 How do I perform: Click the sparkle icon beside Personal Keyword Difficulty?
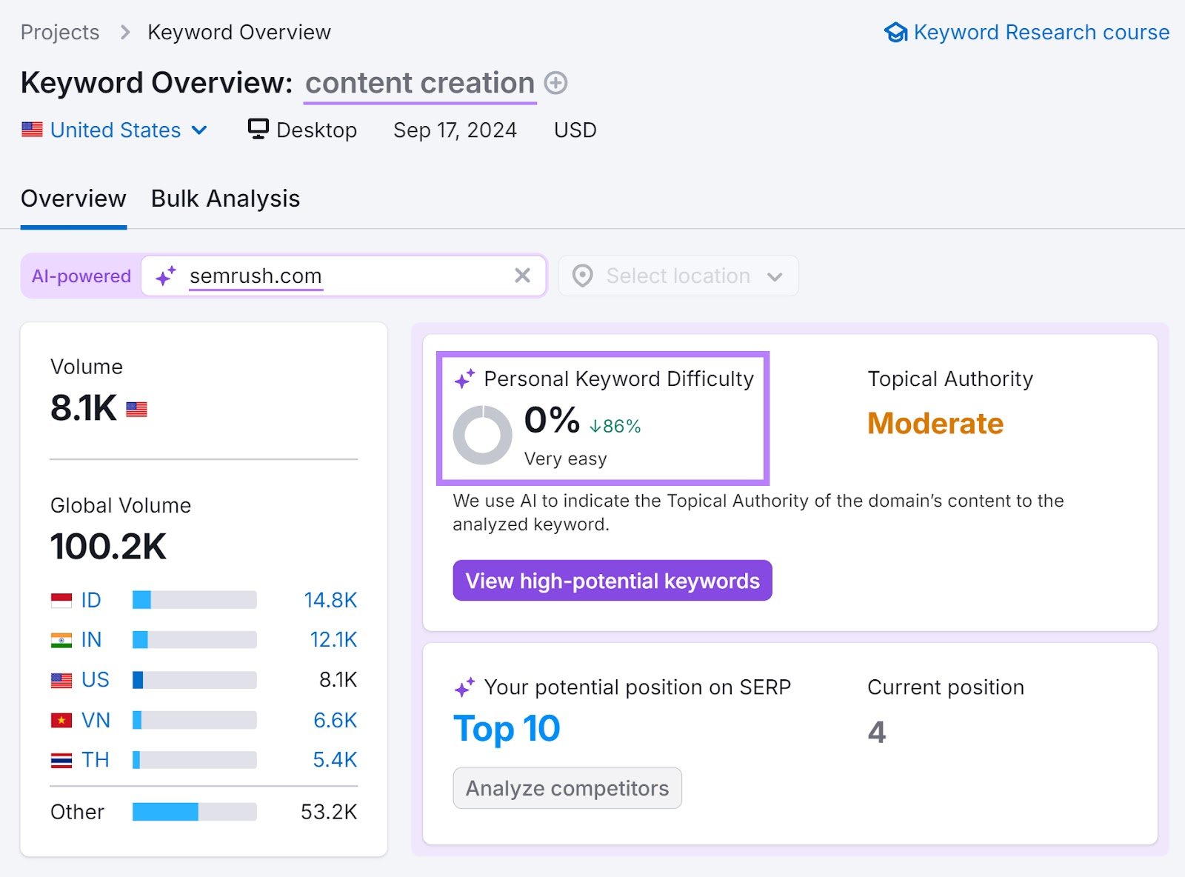coord(464,378)
